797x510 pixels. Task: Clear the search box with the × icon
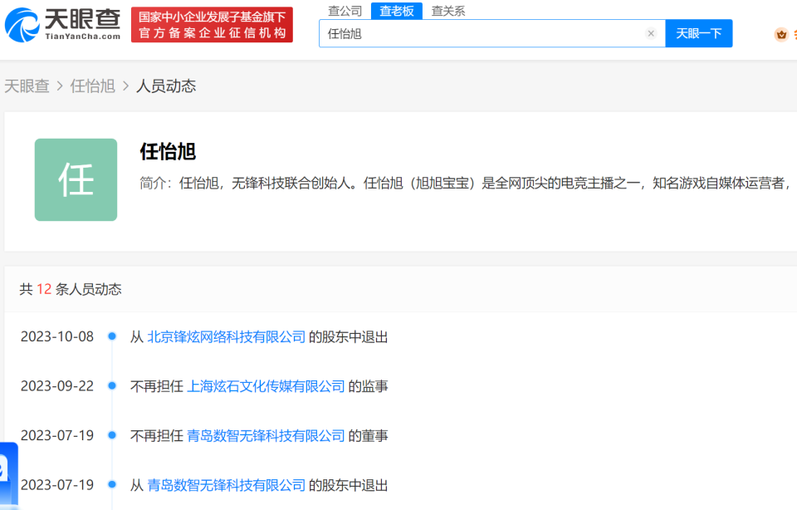pos(652,33)
